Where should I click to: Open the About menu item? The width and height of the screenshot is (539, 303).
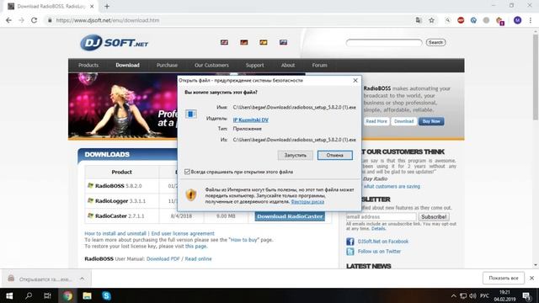288,65
